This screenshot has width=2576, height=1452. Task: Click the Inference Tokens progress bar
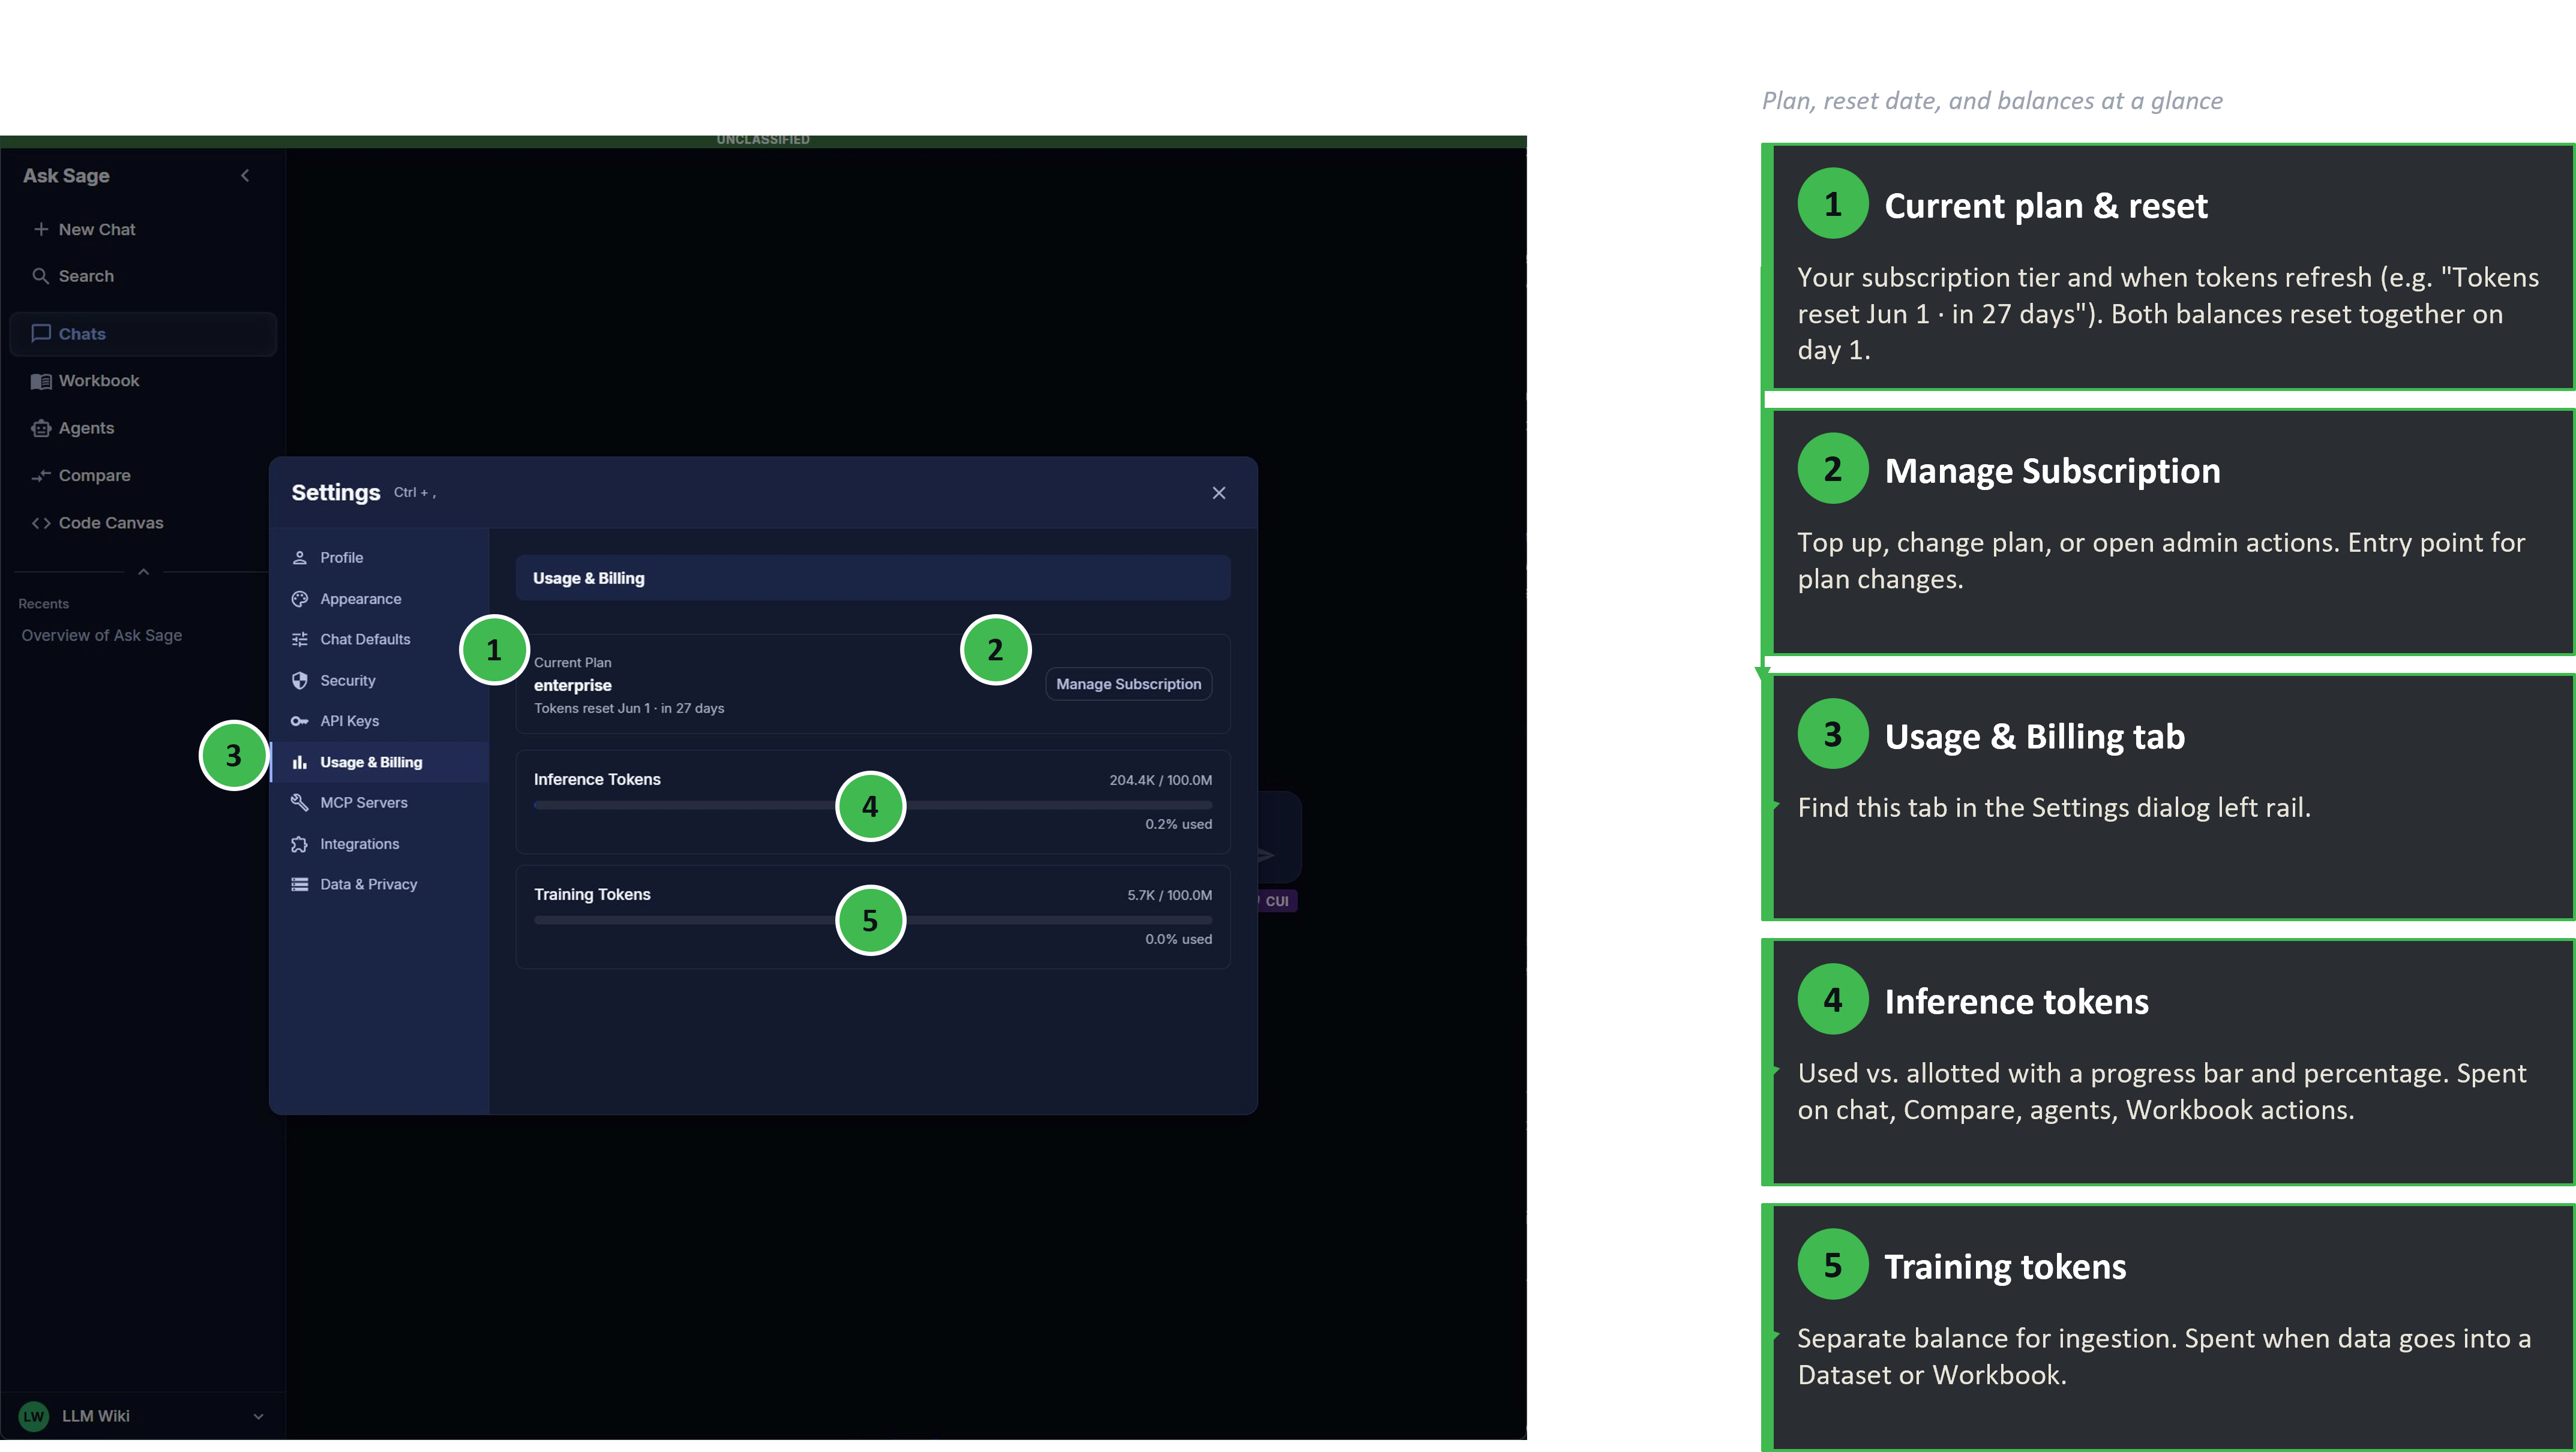(x=872, y=805)
